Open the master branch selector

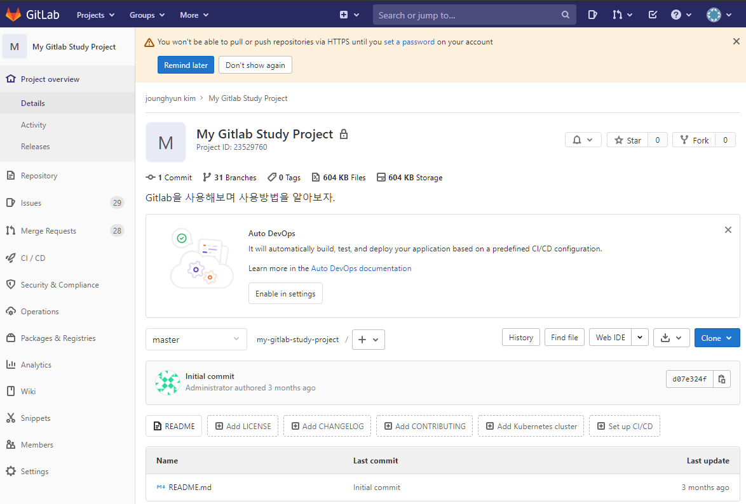tap(196, 340)
